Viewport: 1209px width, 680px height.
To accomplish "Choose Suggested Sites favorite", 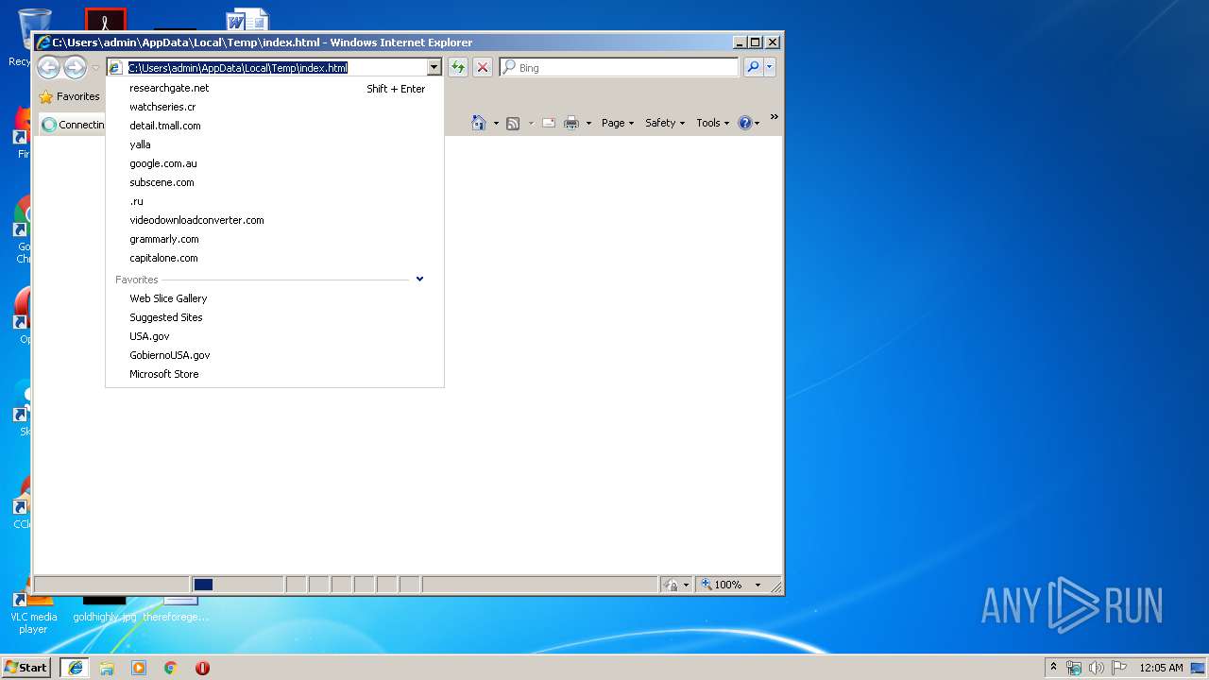I will [x=166, y=317].
